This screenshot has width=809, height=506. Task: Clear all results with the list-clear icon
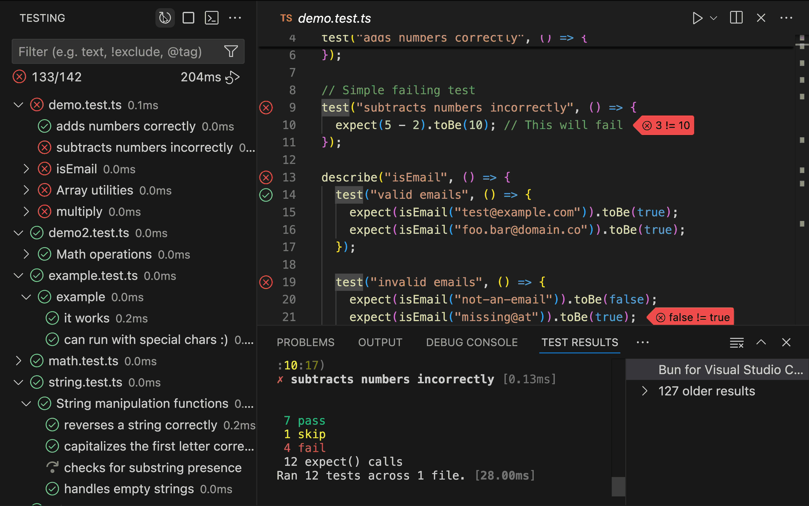click(x=737, y=343)
